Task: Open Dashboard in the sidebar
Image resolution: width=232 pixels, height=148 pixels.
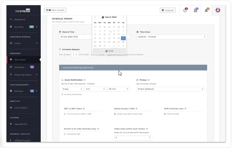Action: pos(20,20)
